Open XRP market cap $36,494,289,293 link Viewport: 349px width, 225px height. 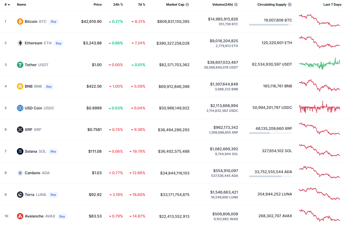point(174,130)
